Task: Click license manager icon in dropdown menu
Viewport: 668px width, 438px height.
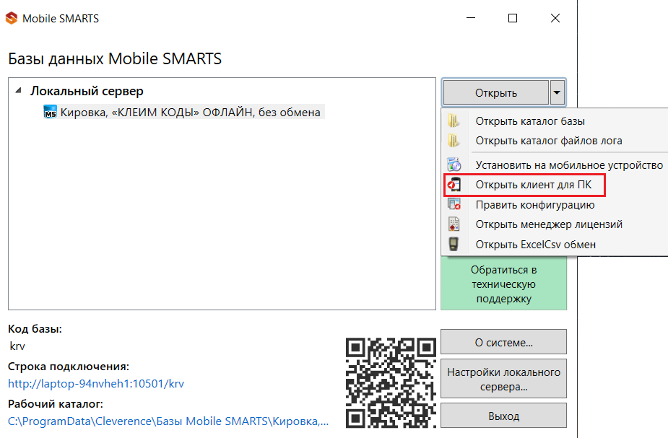Action: point(454,224)
